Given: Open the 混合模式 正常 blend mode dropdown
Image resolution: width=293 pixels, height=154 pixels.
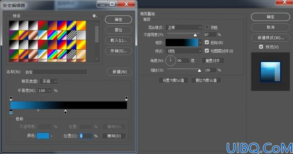Looking at the screenshot, I should 184,28.
